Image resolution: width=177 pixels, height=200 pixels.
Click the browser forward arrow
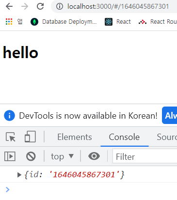coord(25,7)
